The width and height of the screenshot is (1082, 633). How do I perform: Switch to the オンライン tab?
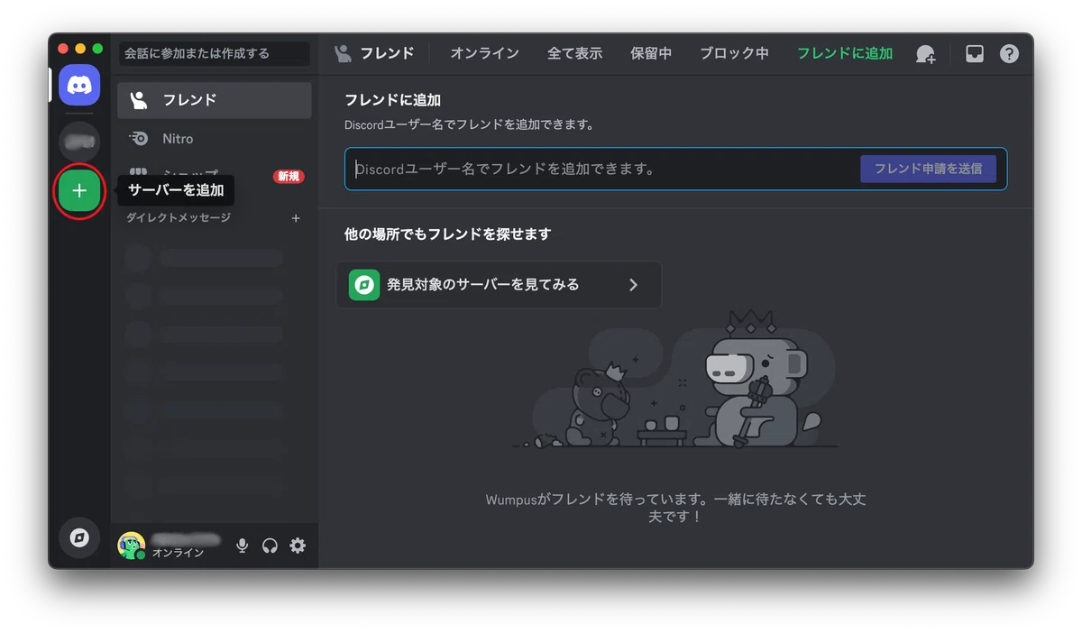coord(484,53)
